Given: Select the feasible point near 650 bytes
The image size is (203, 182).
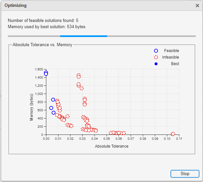Looking at the screenshot, I should point(51,108).
